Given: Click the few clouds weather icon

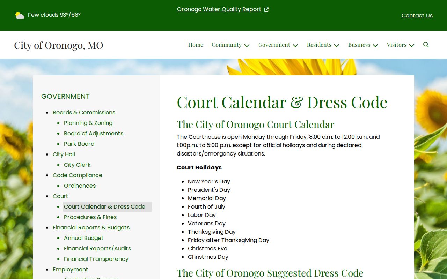Looking at the screenshot, I should (x=20, y=15).
